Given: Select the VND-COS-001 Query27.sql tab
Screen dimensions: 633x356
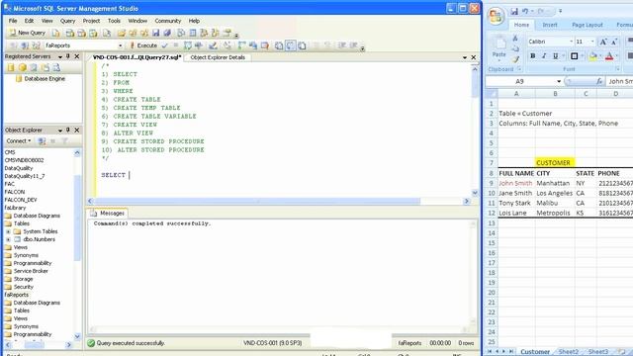Looking at the screenshot, I should coord(136,57).
